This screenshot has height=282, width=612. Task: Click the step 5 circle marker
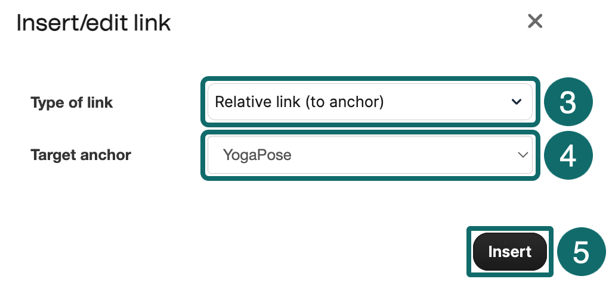coord(581,252)
